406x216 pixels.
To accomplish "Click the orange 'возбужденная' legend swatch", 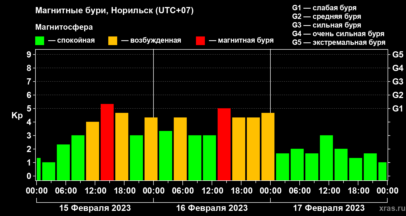I will coord(113,41).
